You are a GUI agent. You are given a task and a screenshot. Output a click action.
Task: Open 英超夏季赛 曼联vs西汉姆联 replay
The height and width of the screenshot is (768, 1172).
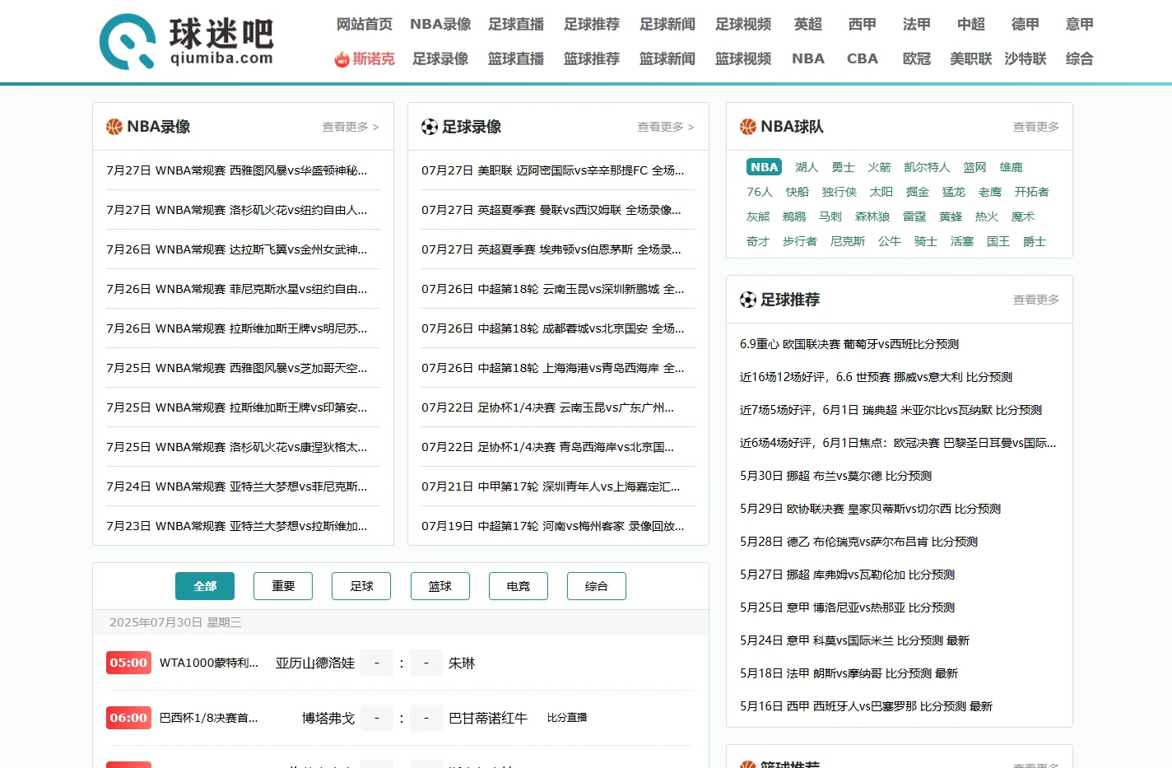tap(551, 210)
